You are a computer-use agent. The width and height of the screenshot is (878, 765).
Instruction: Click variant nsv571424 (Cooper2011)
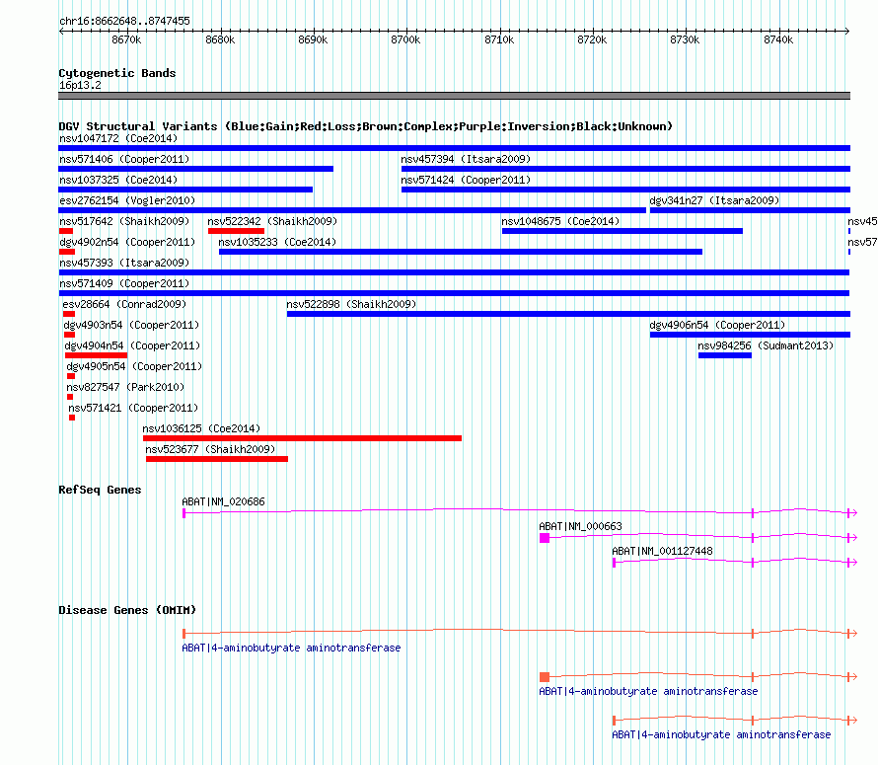tap(625, 190)
